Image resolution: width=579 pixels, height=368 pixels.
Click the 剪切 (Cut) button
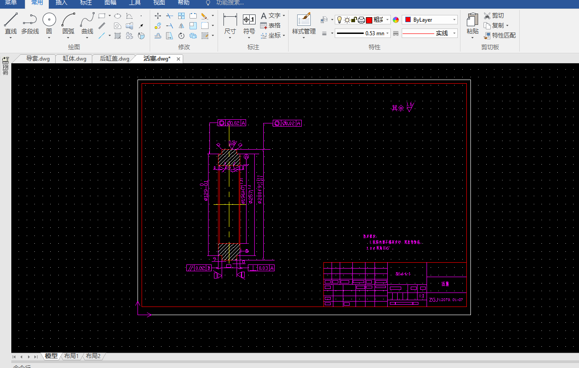coord(494,15)
